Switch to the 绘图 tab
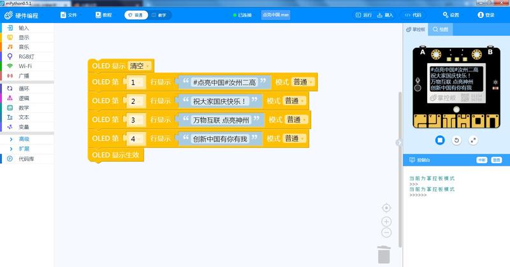510x267 pixels. 441,29
